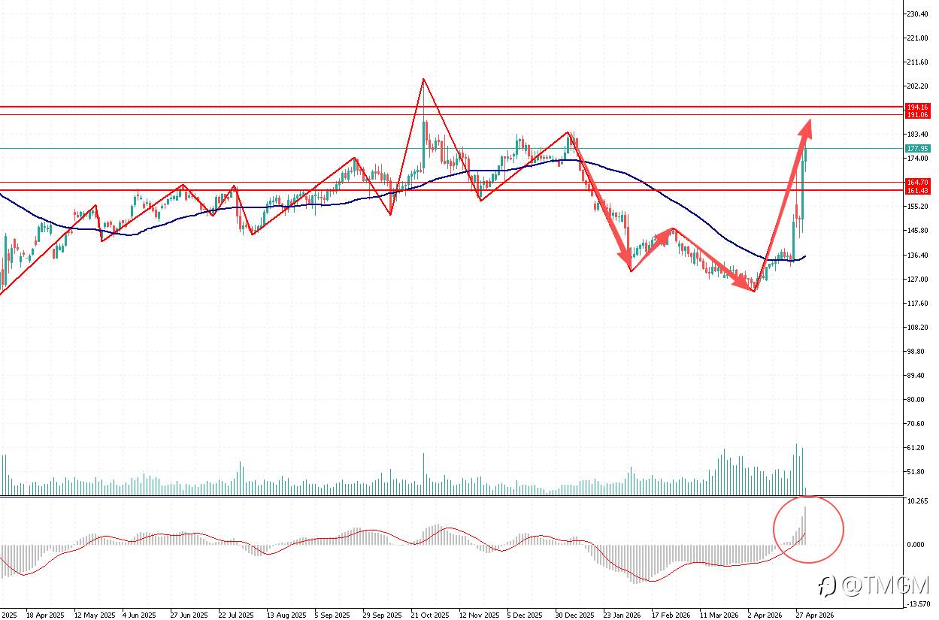Click the 230.40 price axis label
Image resolution: width=939 pixels, height=620 pixels.
(918, 14)
